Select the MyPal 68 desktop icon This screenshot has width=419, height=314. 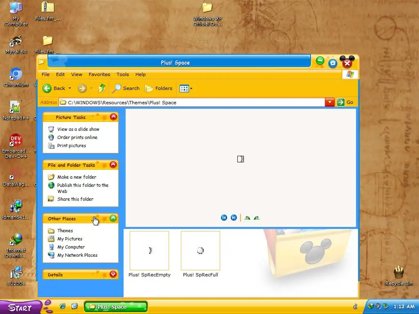pyautogui.click(x=16, y=45)
